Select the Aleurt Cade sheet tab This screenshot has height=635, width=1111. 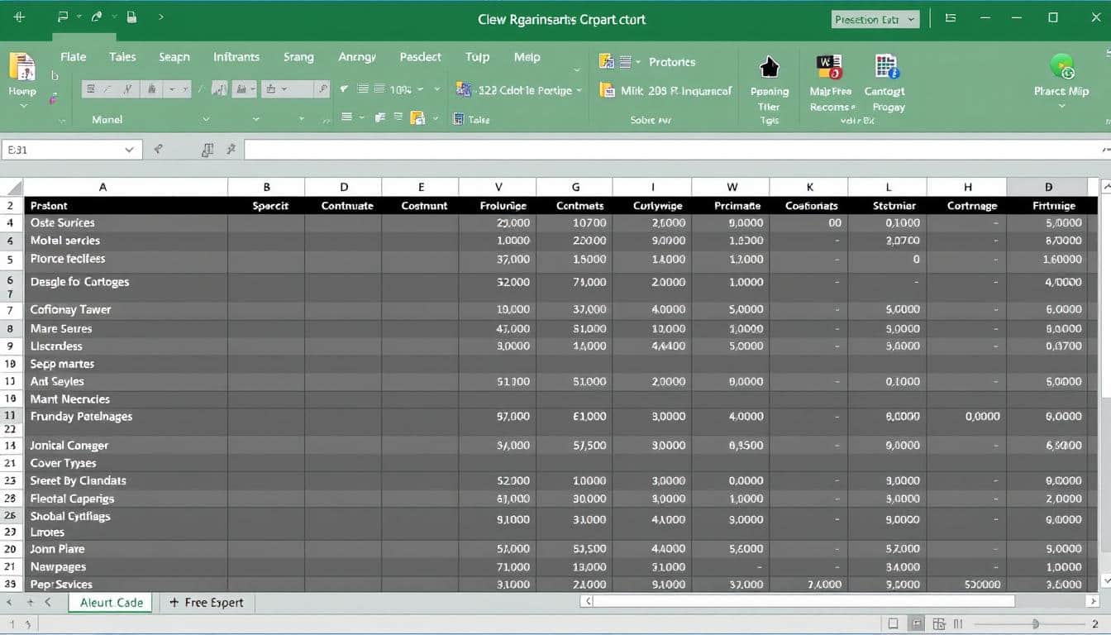tap(112, 602)
